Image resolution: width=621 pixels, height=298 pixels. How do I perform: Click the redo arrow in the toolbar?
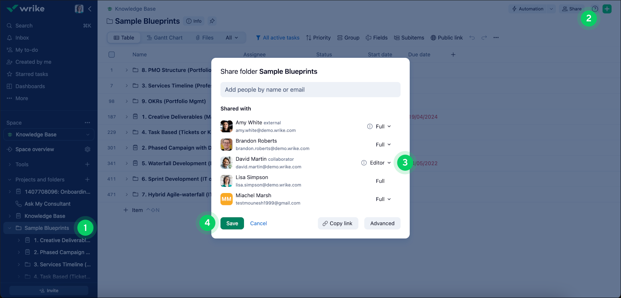(x=484, y=38)
